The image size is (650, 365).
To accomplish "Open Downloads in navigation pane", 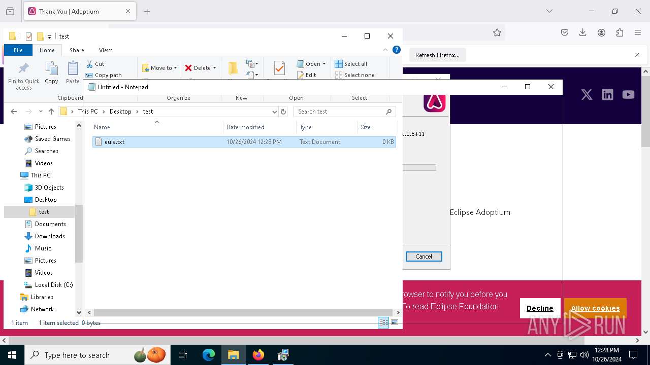I will coord(50,236).
